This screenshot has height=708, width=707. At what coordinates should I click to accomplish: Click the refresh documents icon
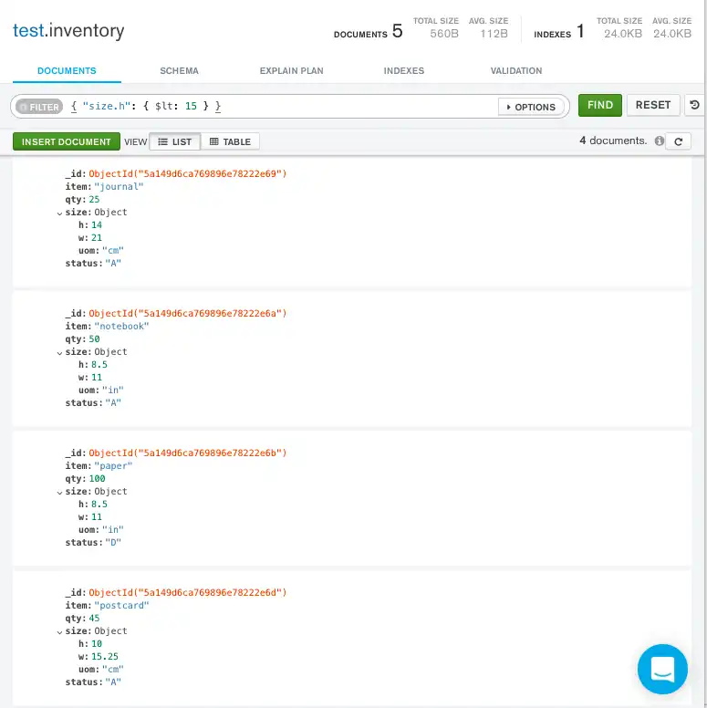pyautogui.click(x=678, y=141)
